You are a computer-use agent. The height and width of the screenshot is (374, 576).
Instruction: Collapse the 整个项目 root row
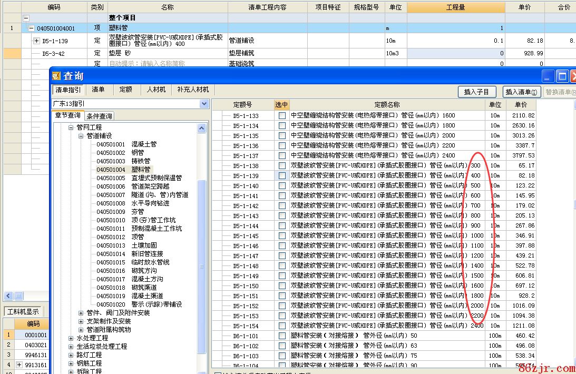click(x=26, y=18)
